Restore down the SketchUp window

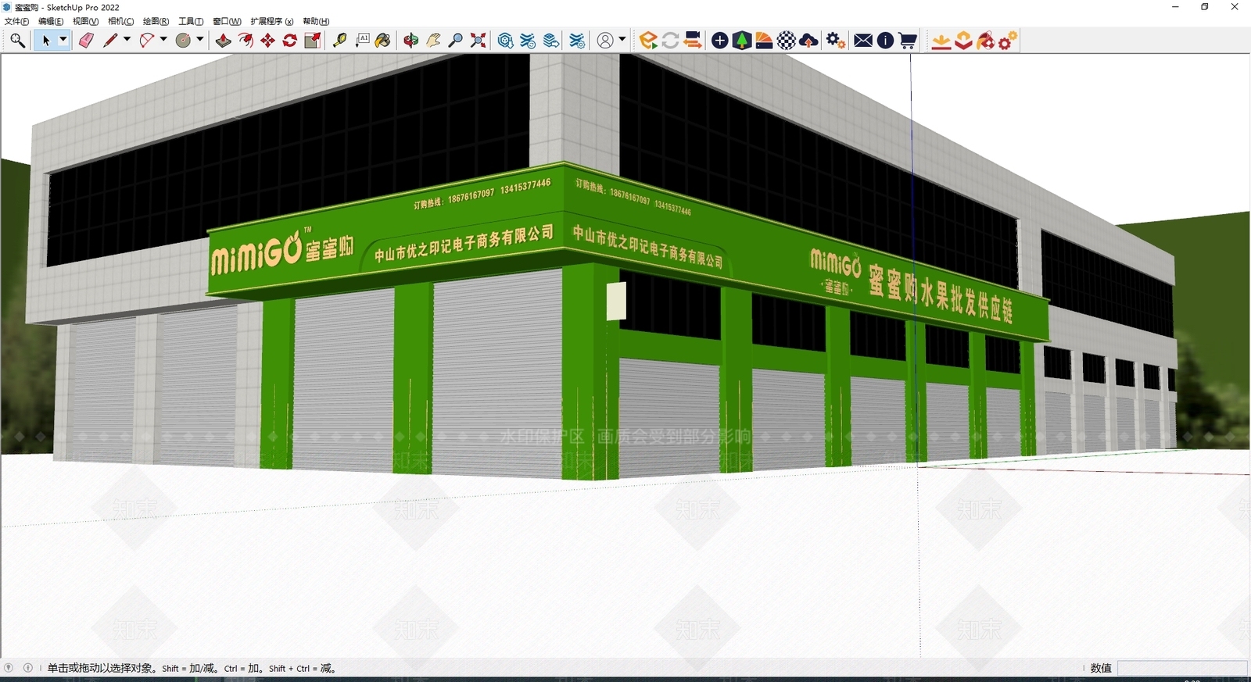point(1205,7)
